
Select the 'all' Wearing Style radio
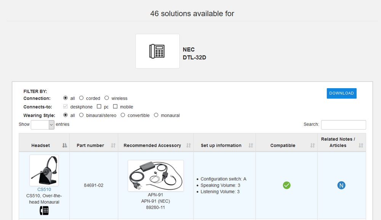click(66, 115)
